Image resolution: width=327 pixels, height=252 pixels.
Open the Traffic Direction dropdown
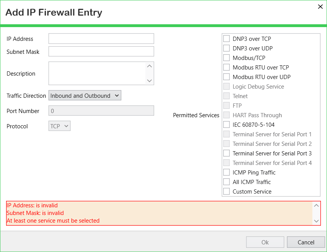tap(85, 95)
